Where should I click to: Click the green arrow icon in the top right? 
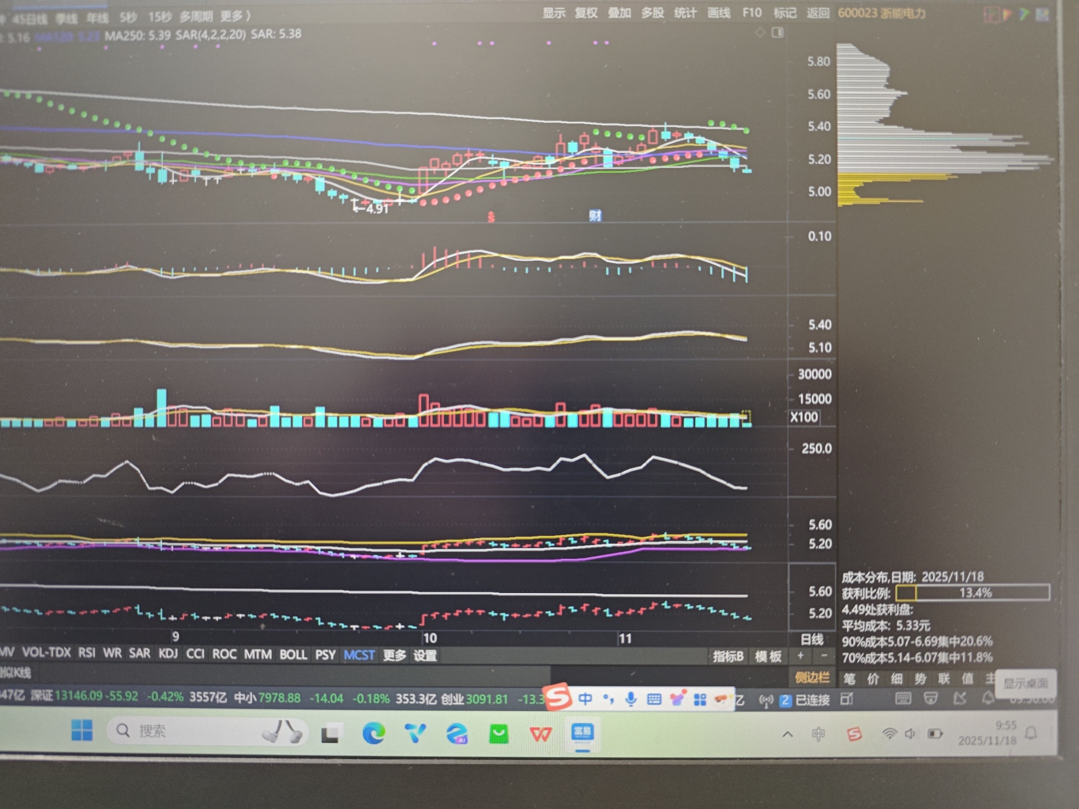click(x=1024, y=14)
